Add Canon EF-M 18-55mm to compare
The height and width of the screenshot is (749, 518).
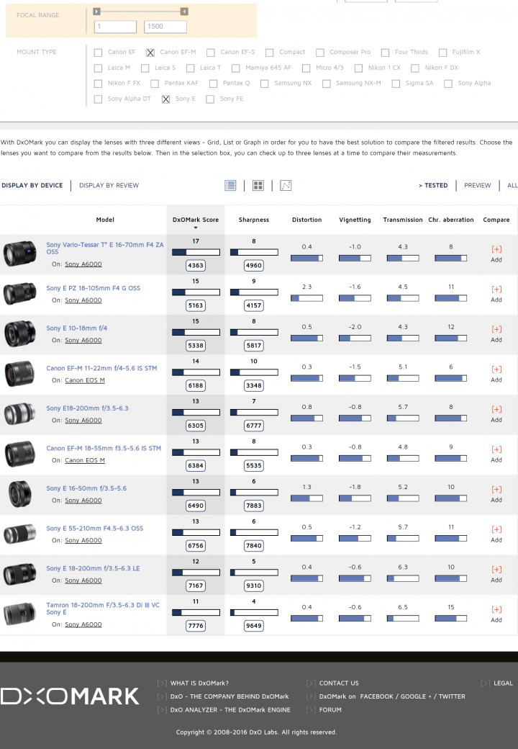pyautogui.click(x=496, y=454)
